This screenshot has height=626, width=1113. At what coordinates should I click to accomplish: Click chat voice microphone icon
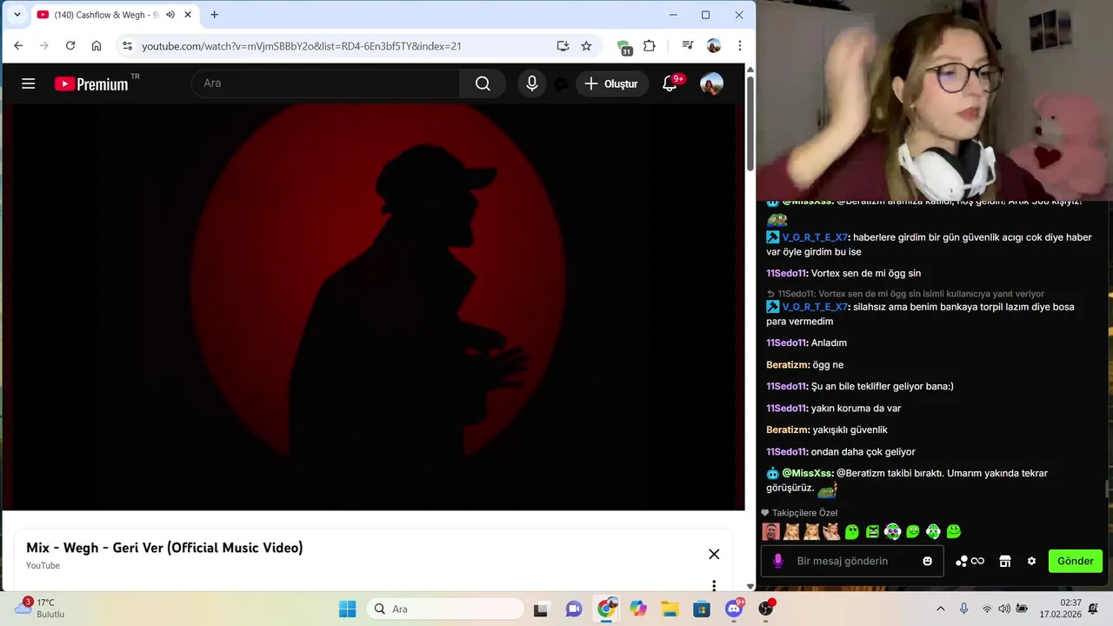tap(777, 561)
